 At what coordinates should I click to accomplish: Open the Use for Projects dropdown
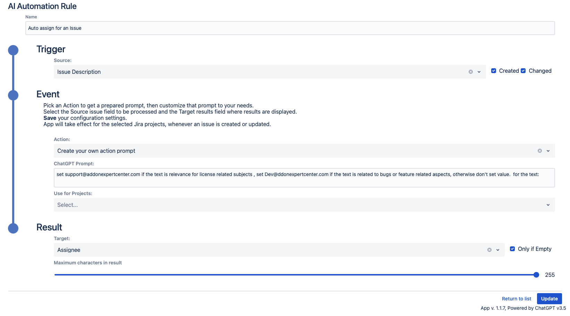304,205
